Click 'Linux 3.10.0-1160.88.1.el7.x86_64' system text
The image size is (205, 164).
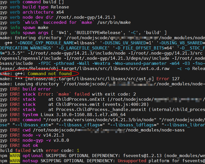[83, 115]
